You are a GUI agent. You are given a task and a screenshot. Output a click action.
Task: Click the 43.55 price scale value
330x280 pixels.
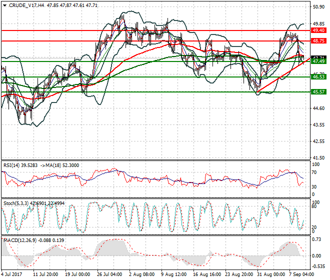click(318, 124)
